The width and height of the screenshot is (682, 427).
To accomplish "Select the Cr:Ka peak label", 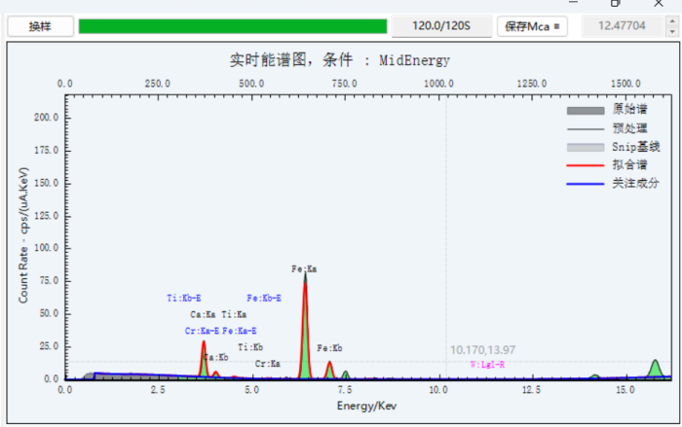I will [x=268, y=364].
